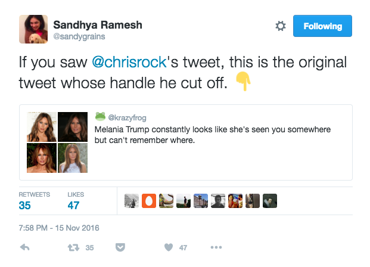Toggle the blue Following button
Screen dimensions: 370x267
(322, 26)
